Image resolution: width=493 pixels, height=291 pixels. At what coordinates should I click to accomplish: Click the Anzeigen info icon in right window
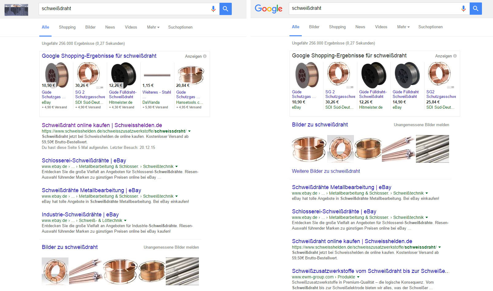[455, 56]
